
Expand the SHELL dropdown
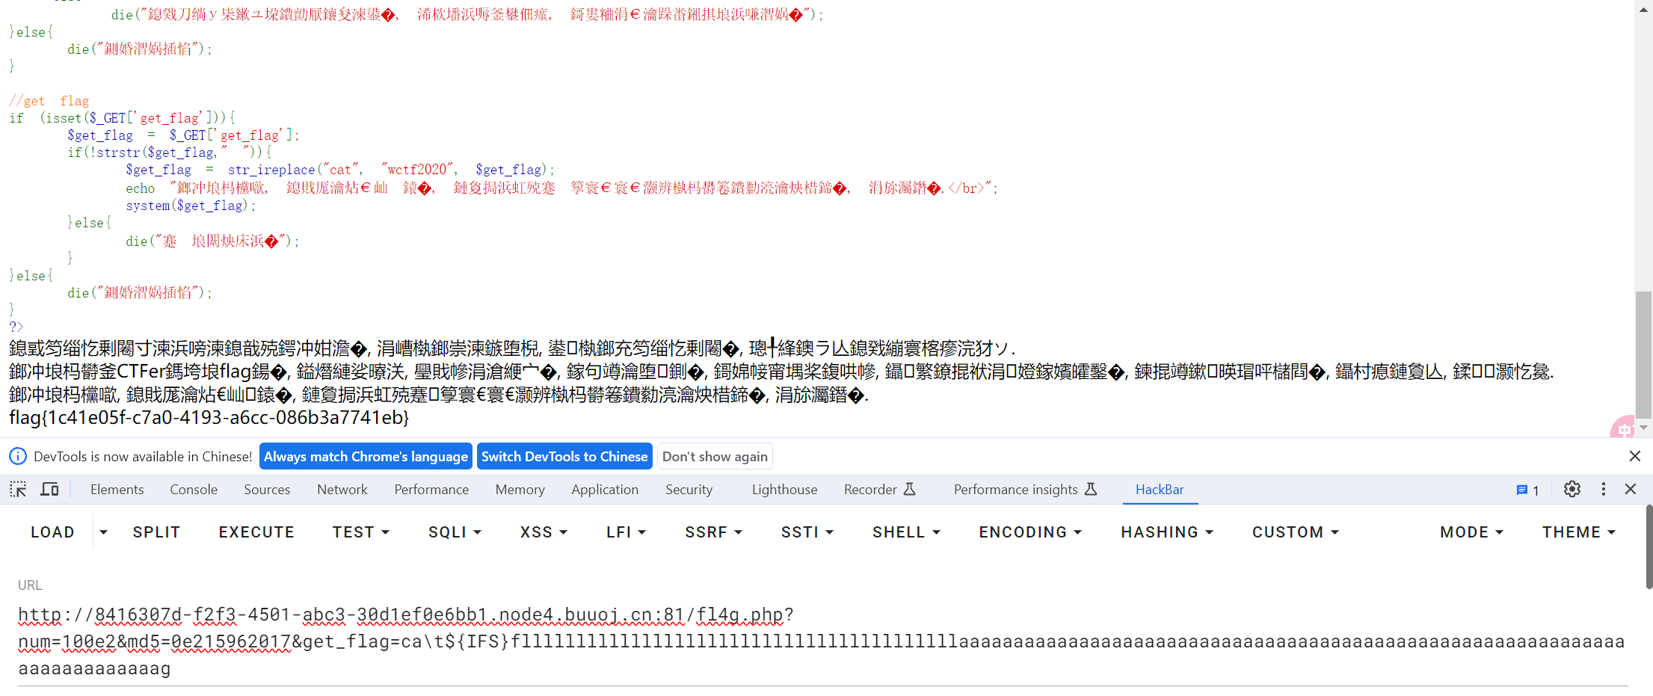point(906,532)
